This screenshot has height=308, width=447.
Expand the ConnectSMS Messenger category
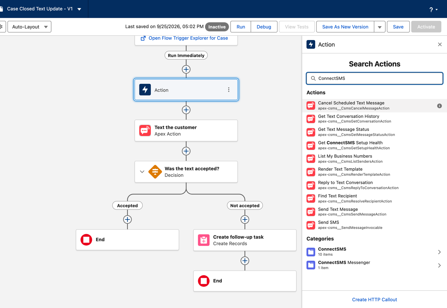[x=375, y=265]
